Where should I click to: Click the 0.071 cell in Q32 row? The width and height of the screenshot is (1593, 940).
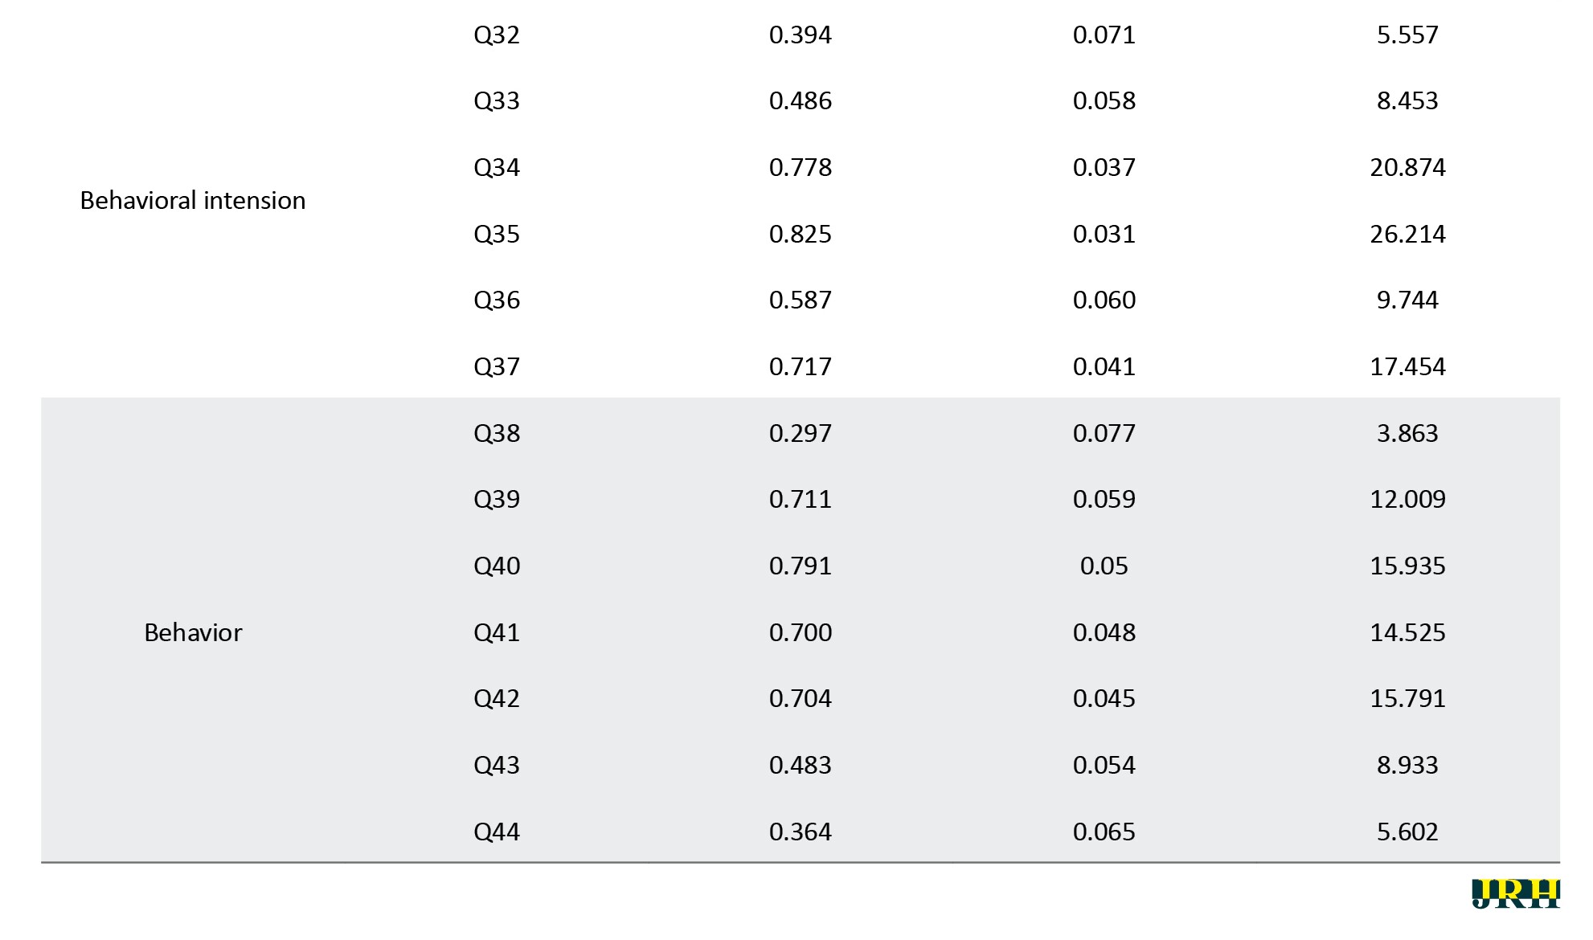point(1104,35)
